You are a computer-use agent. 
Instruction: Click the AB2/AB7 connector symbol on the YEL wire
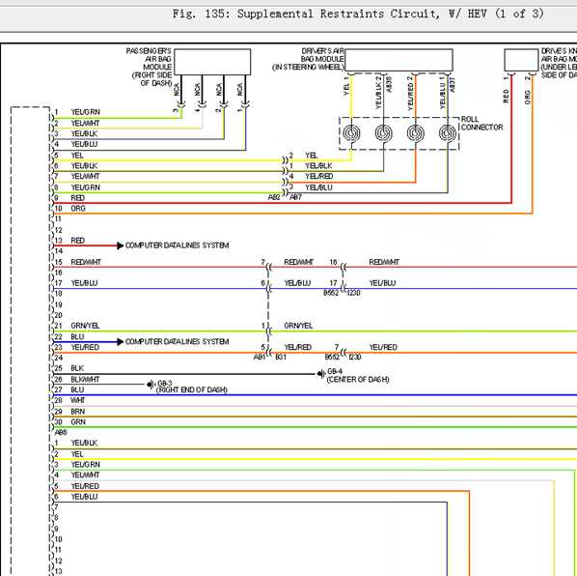[x=285, y=160]
